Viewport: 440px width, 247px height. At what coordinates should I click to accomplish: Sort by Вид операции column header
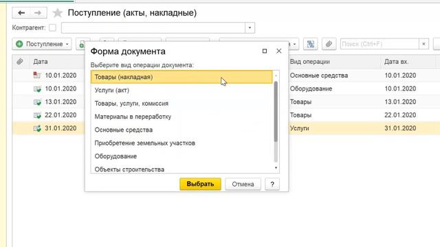pos(310,62)
